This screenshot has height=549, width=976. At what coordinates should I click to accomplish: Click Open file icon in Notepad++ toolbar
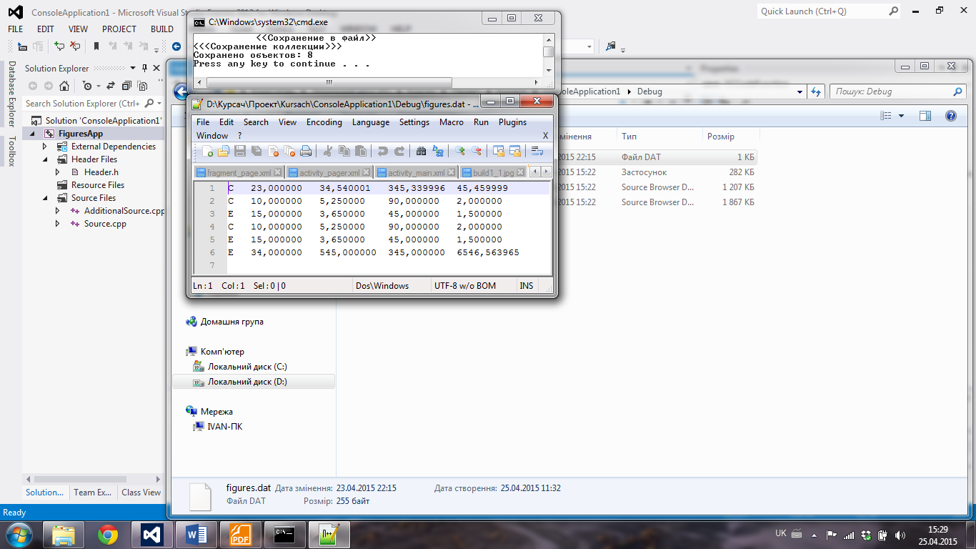pos(224,151)
